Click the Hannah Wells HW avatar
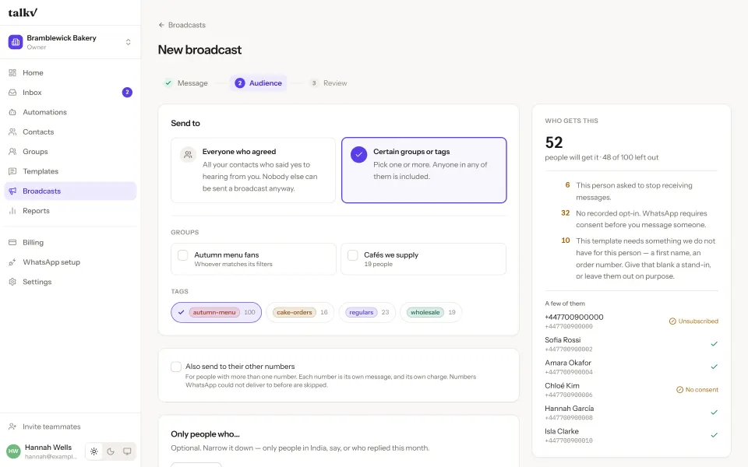Screen dimensions: 748x467 click(13, 451)
